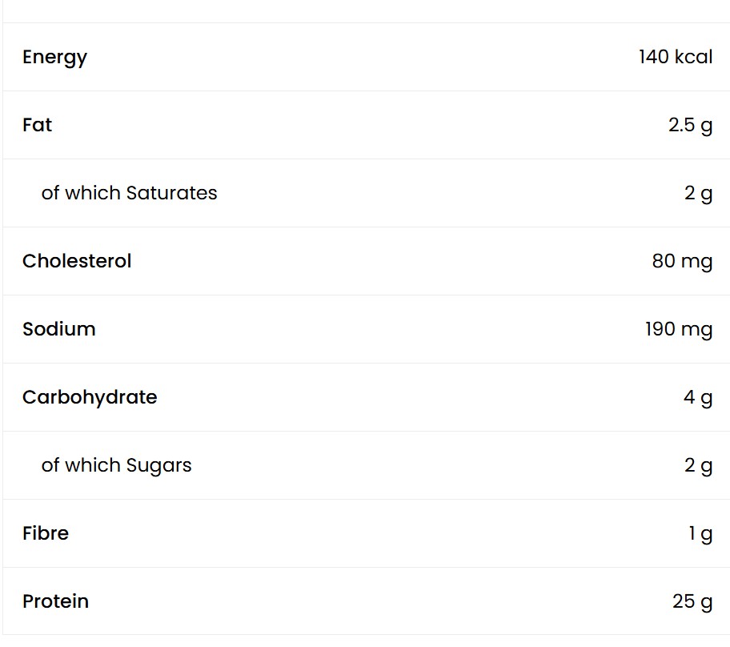This screenshot has height=647, width=730.
Task: Select the 1 g fibre value
Action: pyautogui.click(x=700, y=533)
